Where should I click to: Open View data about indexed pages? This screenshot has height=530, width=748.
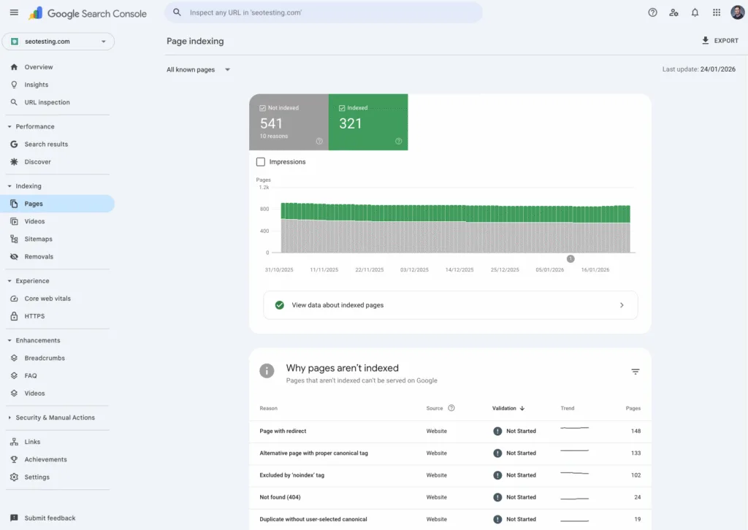tap(450, 304)
